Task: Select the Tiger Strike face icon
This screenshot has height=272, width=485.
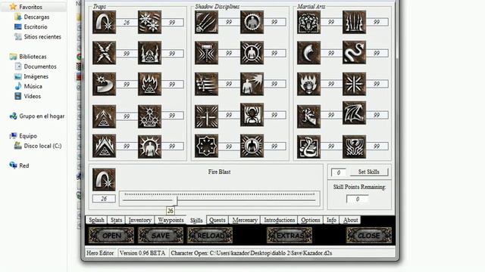Action: (x=308, y=22)
